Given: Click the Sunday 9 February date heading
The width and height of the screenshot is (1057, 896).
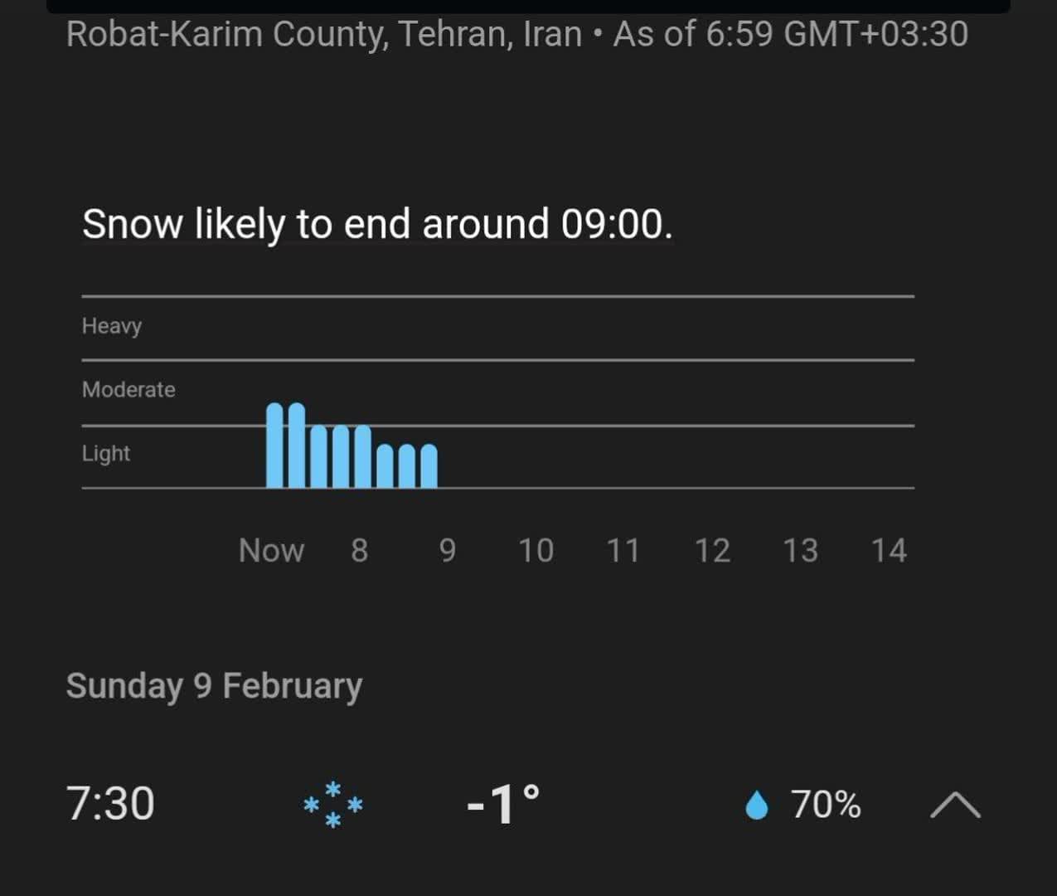Looking at the screenshot, I should [x=214, y=686].
